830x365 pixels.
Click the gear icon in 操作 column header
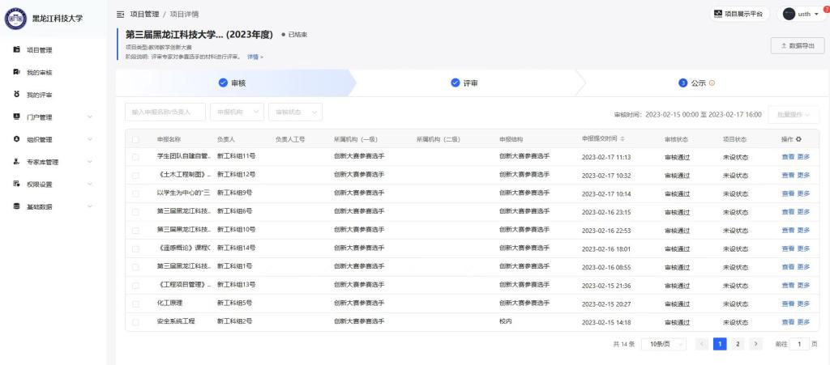point(798,139)
